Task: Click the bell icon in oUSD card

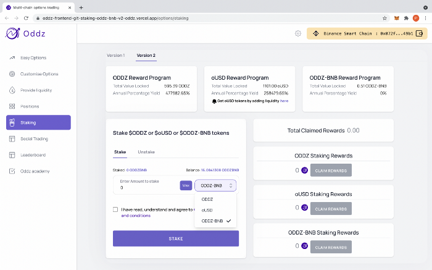Action: click(x=214, y=101)
